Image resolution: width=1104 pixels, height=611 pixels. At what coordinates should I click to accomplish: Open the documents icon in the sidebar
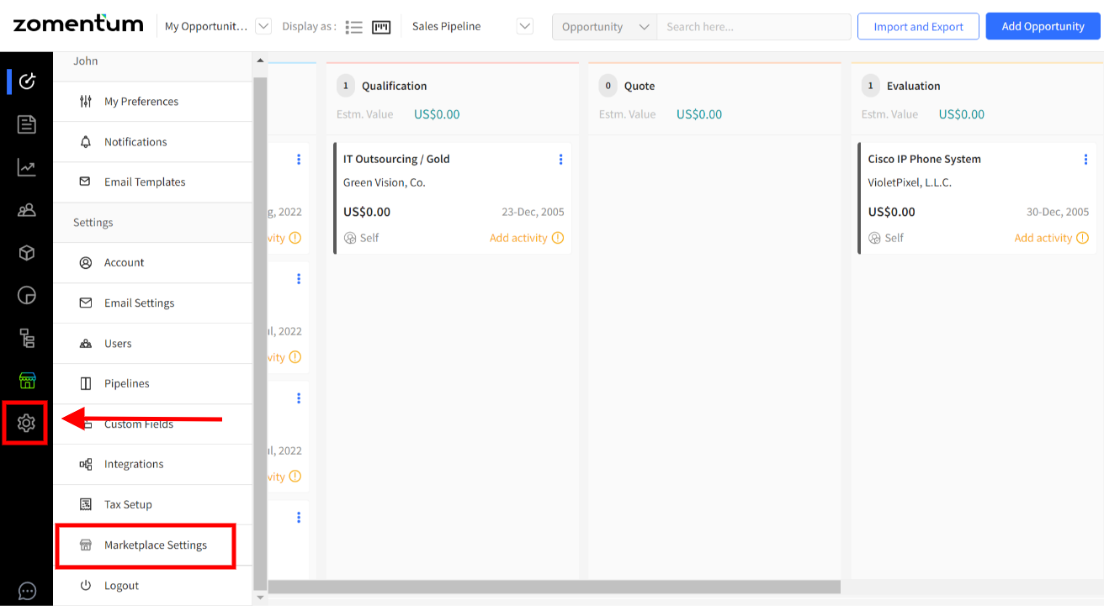(26, 124)
